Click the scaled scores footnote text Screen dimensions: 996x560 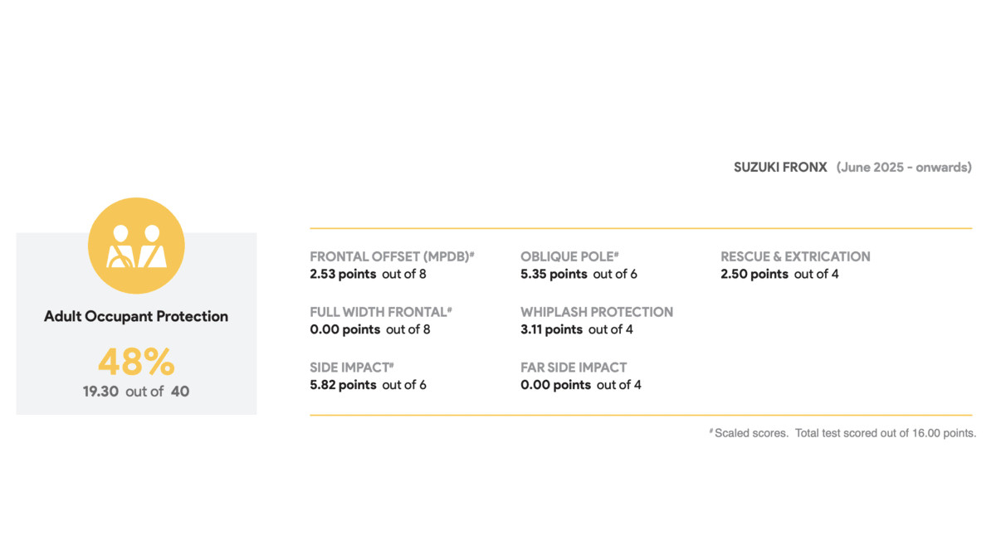pyautogui.click(x=842, y=433)
